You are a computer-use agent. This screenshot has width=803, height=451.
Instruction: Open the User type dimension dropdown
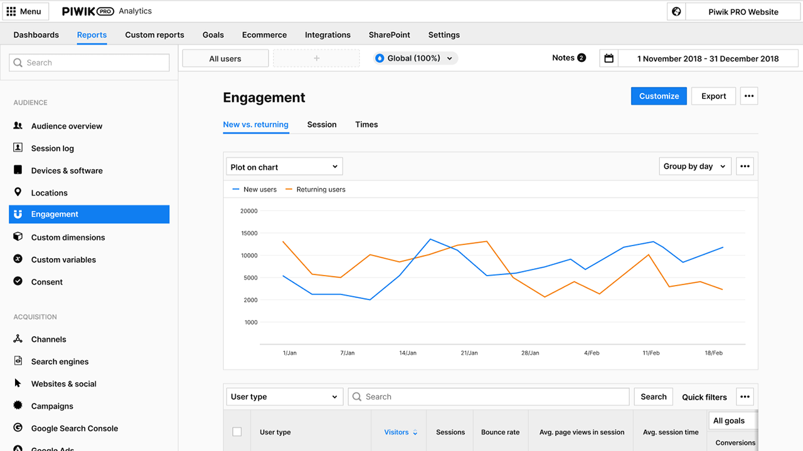click(284, 397)
